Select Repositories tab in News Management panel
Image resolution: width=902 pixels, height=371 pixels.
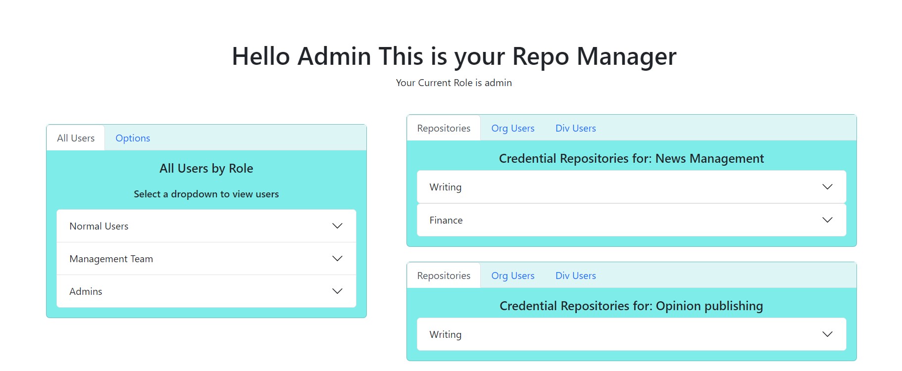click(444, 128)
